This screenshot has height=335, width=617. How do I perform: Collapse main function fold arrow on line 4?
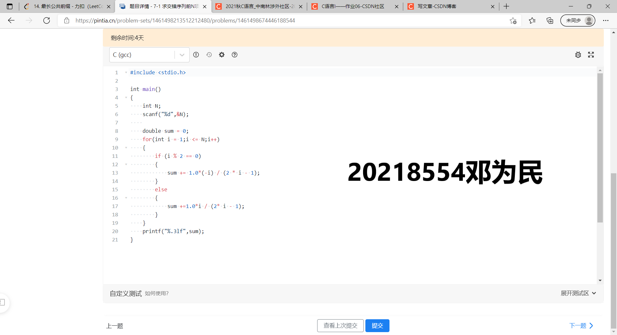coord(126,98)
